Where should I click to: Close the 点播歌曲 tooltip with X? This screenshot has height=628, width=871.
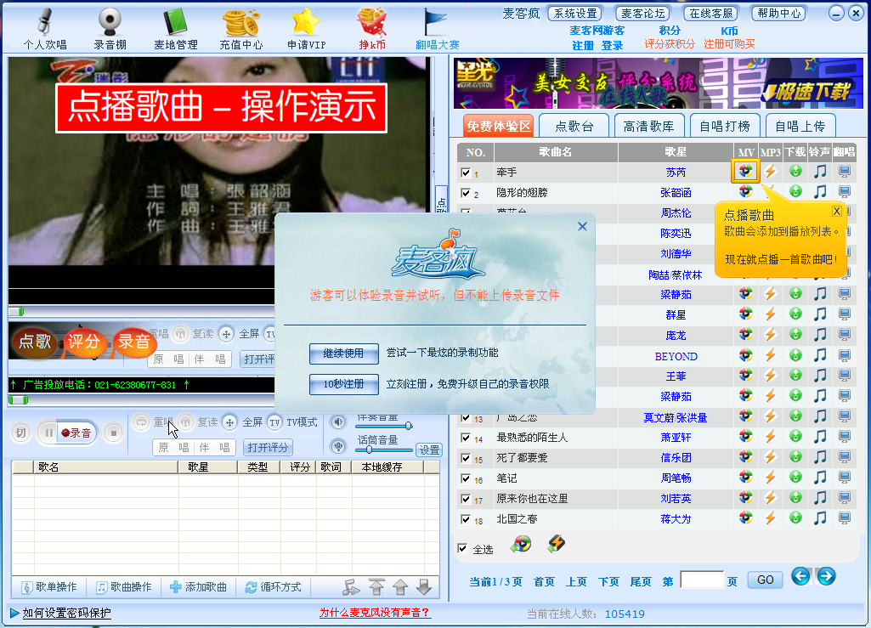click(836, 212)
